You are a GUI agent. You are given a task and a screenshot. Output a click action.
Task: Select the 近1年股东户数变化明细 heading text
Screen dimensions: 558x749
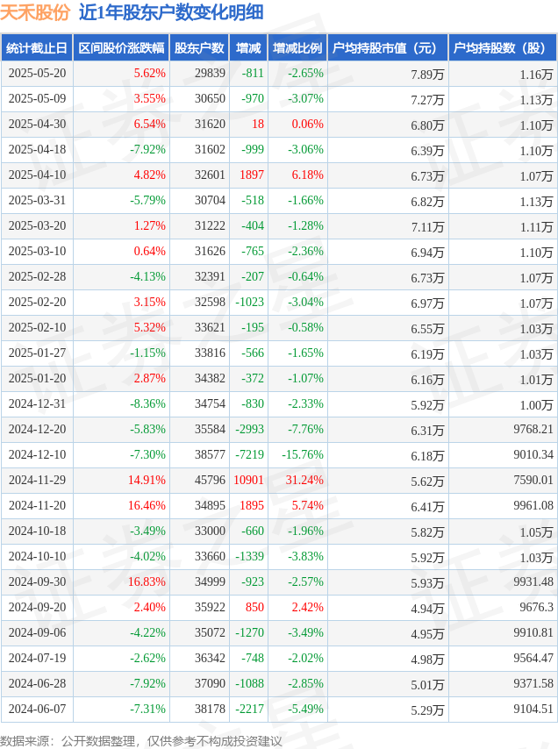point(171,12)
